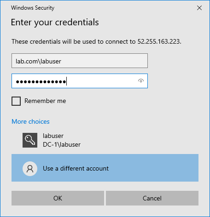The height and width of the screenshot is (217, 210).
Task: Click the labuser name above DC-1\labuser
Action: click(53, 136)
